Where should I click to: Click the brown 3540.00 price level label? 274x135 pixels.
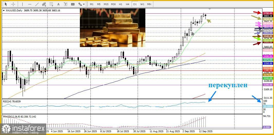tap(268, 36)
